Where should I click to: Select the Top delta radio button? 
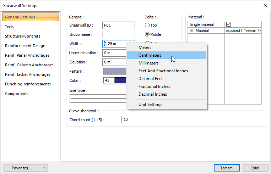pyautogui.click(x=147, y=26)
